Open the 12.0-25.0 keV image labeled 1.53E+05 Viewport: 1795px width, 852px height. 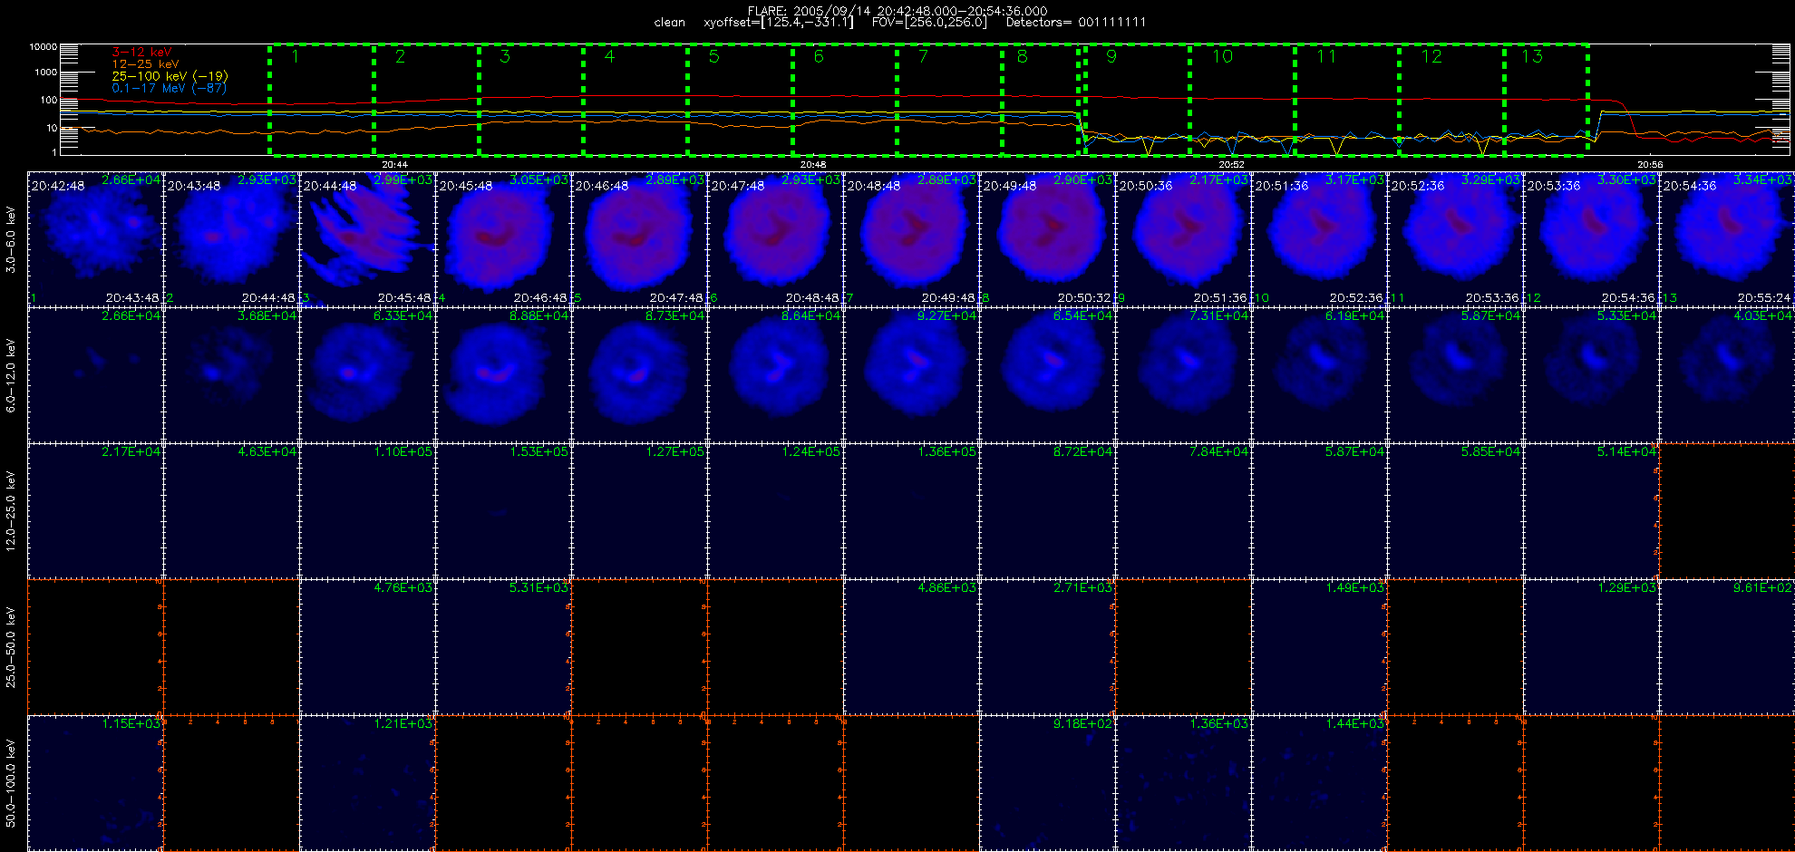click(x=504, y=511)
